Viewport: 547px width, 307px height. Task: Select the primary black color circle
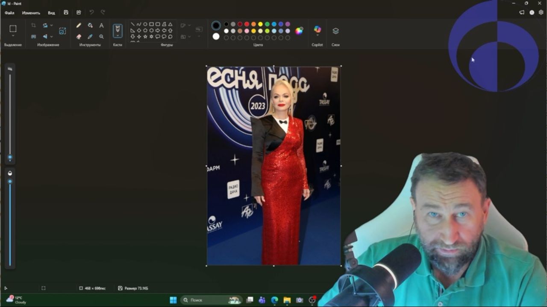point(216,26)
